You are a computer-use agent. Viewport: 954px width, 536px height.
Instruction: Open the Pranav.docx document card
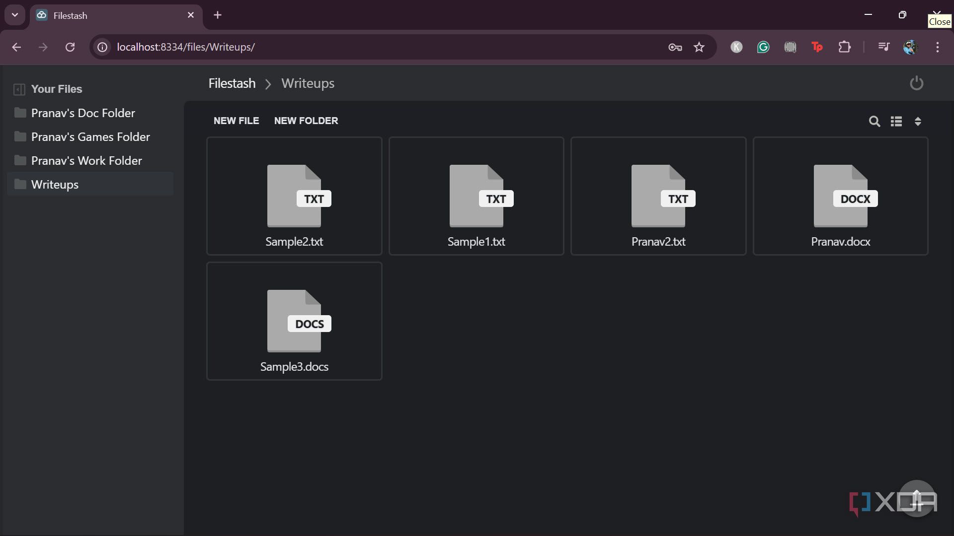(840, 196)
